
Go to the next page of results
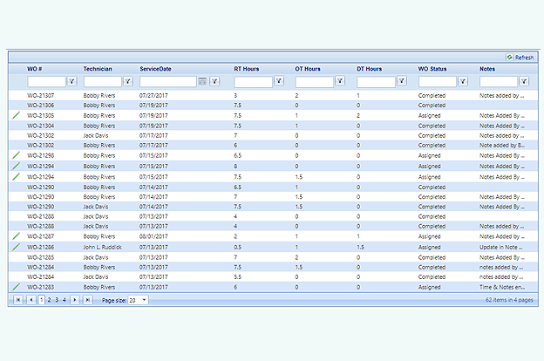tap(75, 299)
